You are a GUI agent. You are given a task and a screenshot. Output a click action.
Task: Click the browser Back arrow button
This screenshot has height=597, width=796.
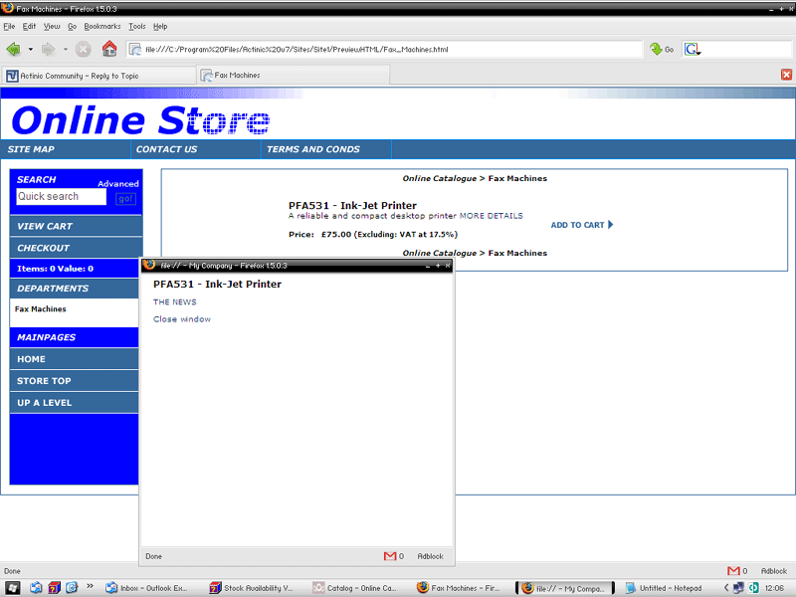pyautogui.click(x=13, y=49)
